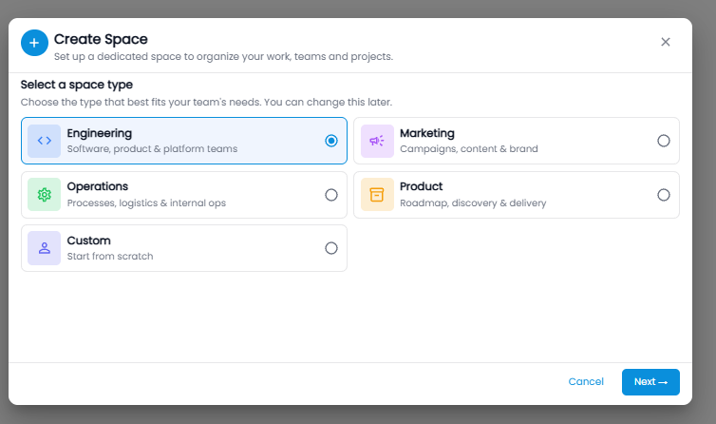The image size is (716, 424).
Task: Click the Product title text
Action: click(422, 186)
